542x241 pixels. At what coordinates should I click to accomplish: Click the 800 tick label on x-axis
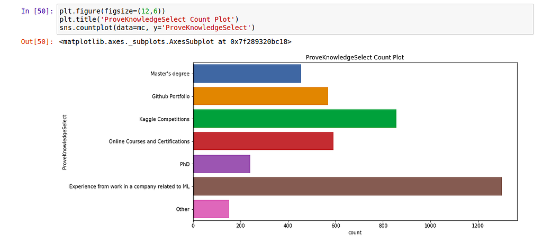[x=383, y=226]
